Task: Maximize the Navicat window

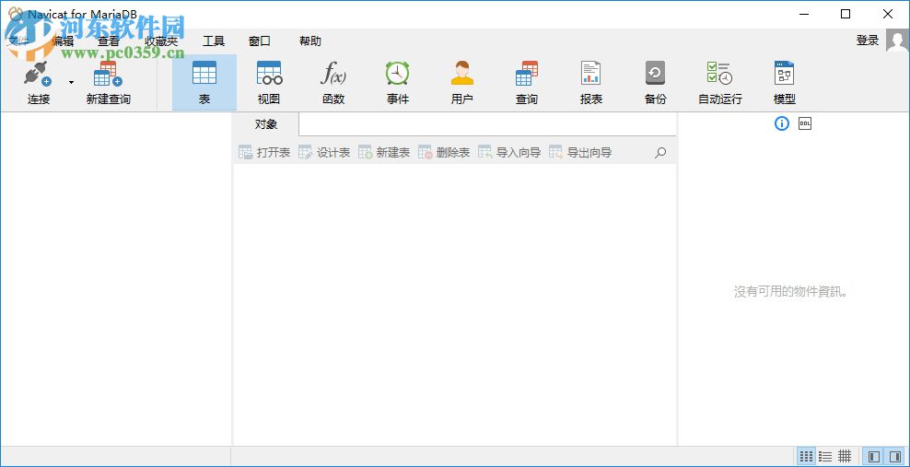Action: 846,14
